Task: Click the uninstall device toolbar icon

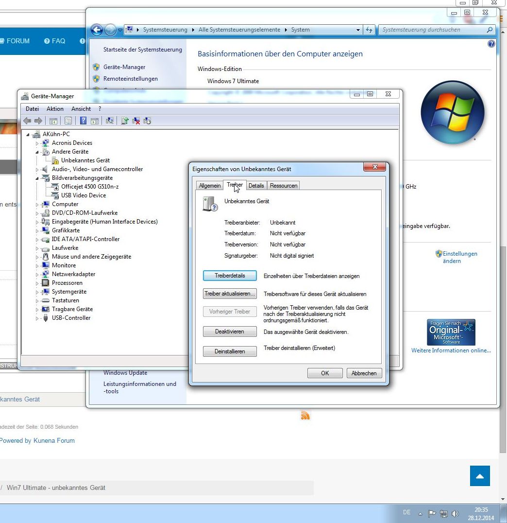Action: tap(136, 121)
